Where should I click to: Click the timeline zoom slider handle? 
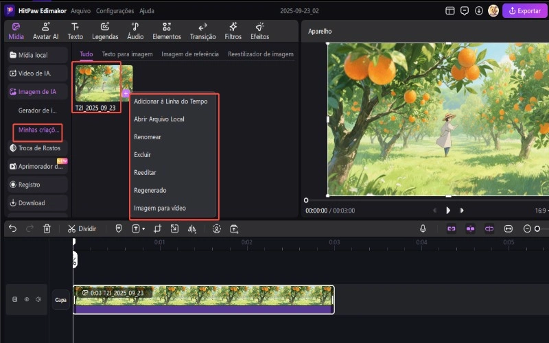click(x=537, y=228)
